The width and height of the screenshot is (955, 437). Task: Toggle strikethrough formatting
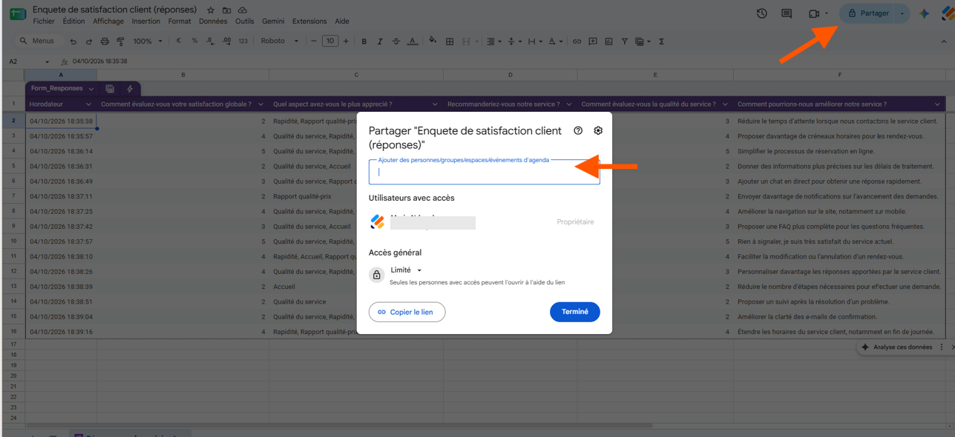point(396,41)
